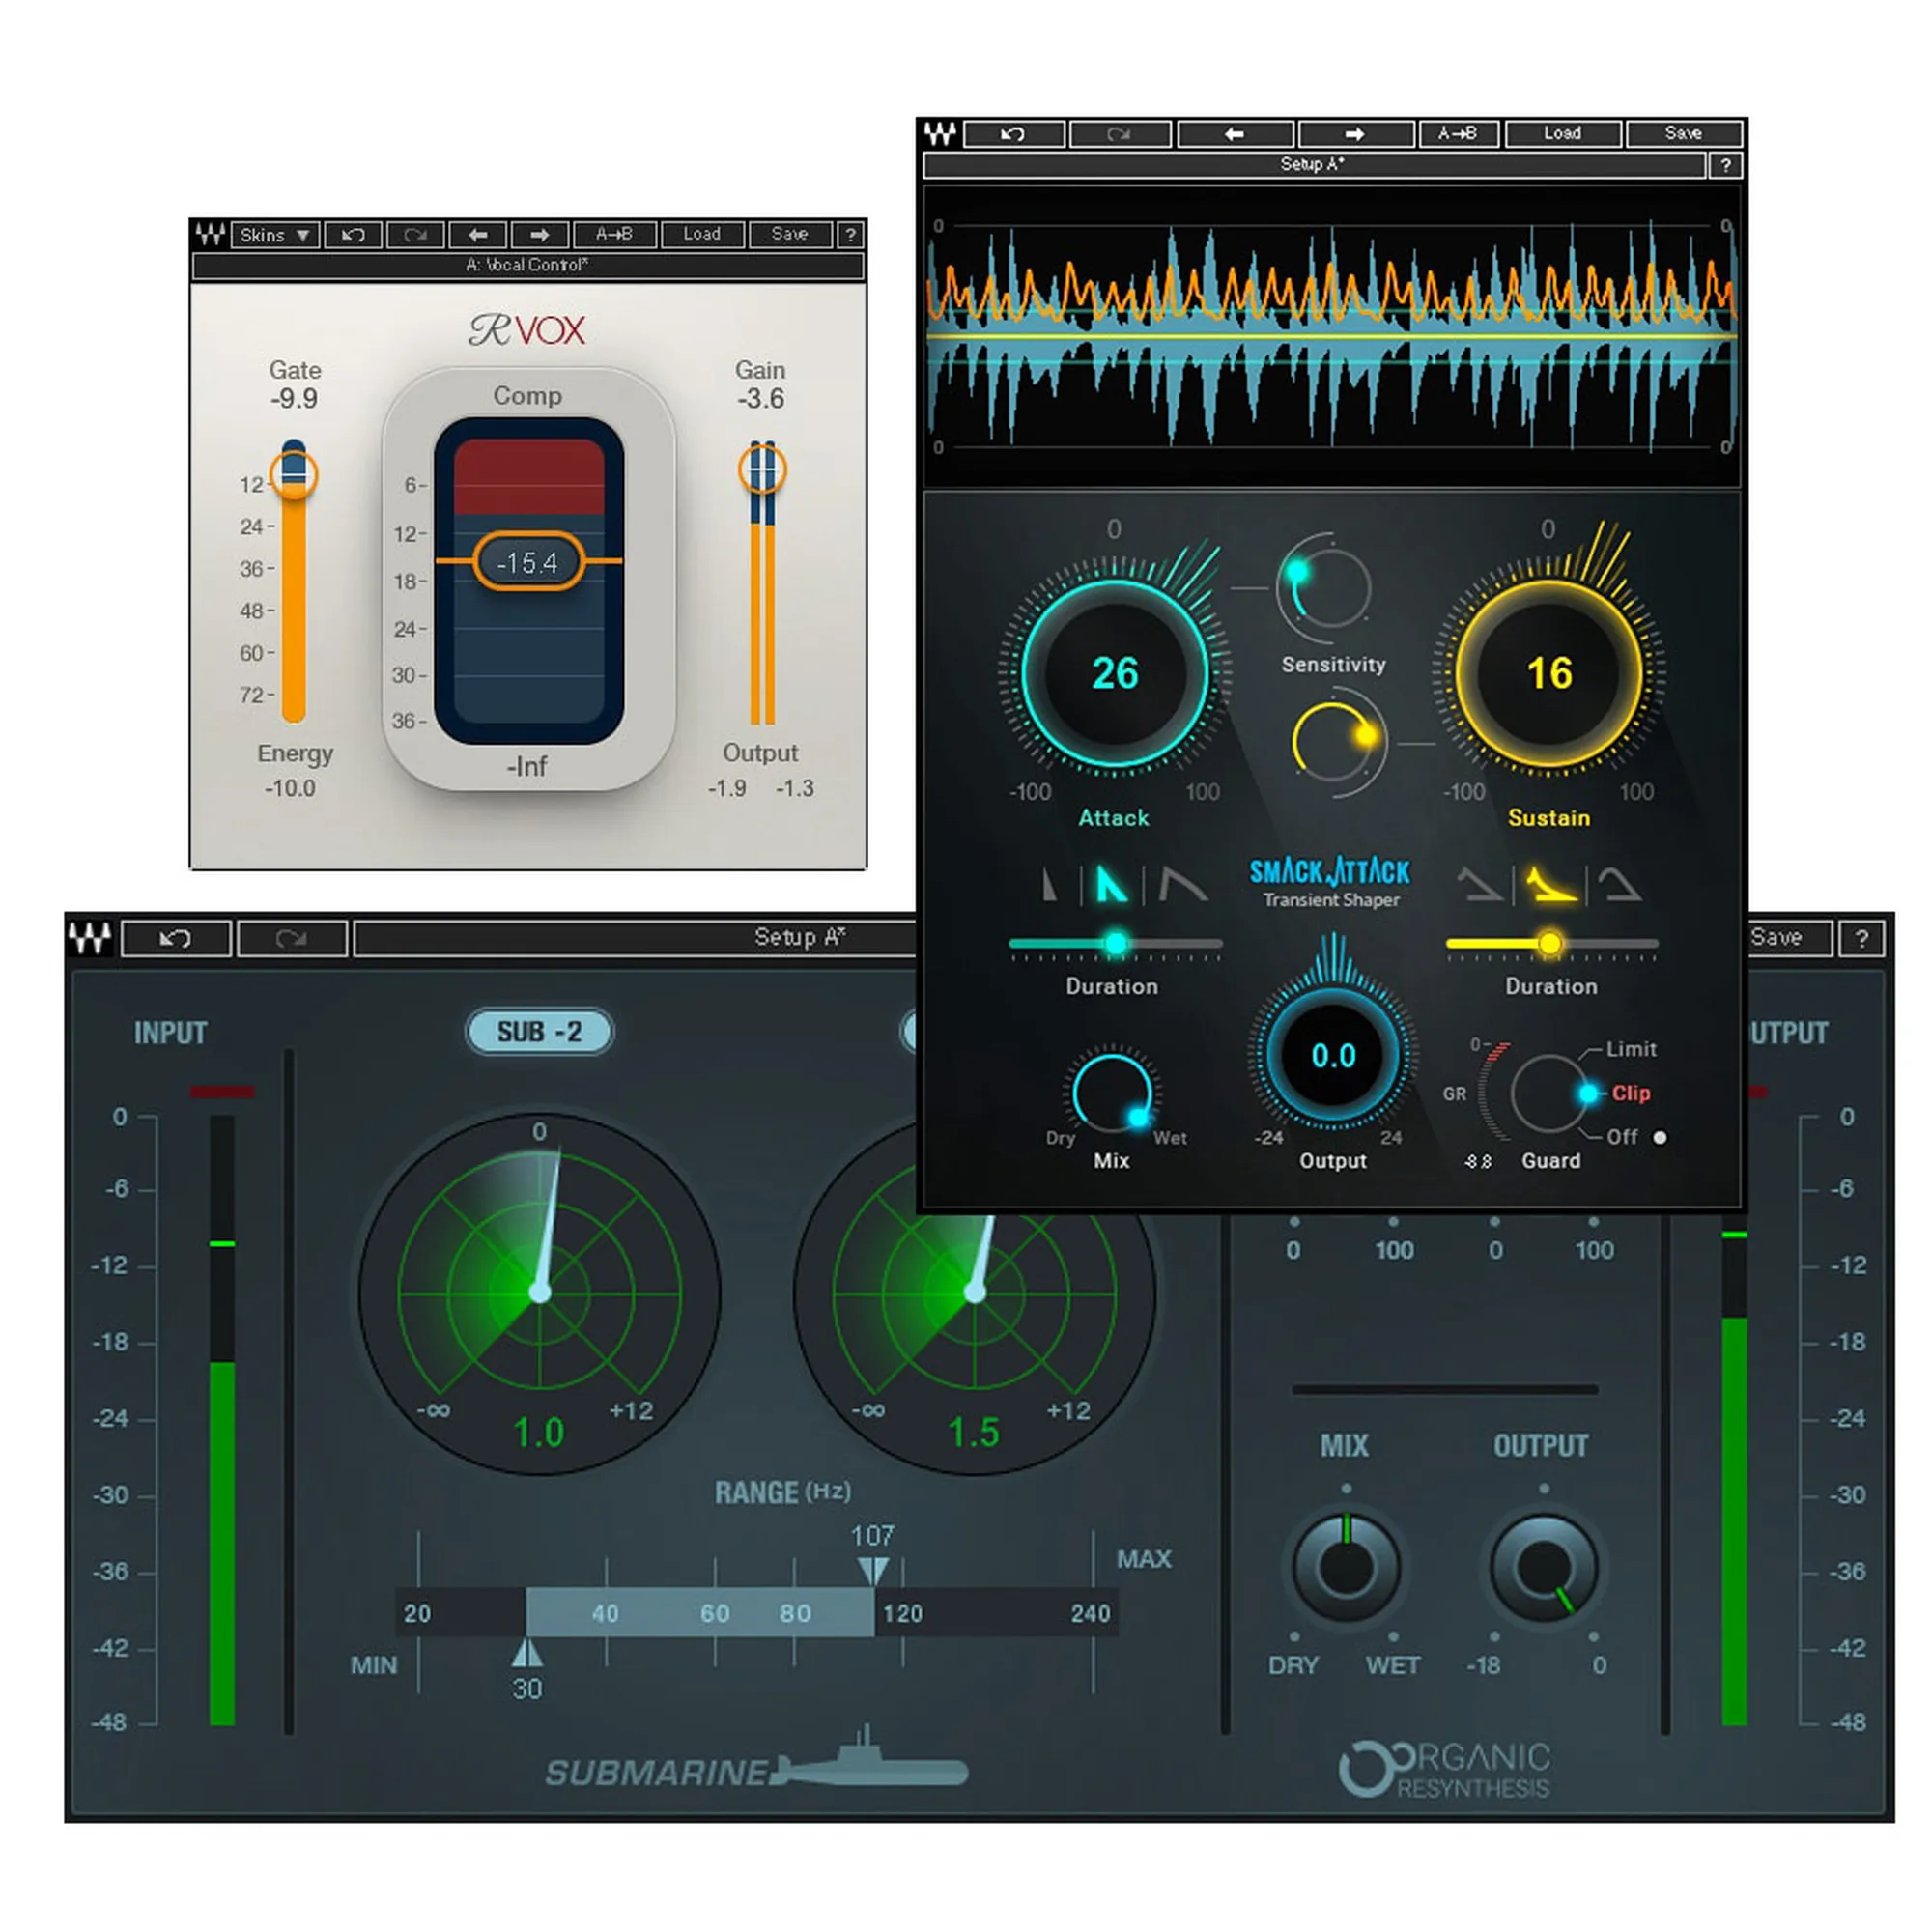Click the Attack knob showing 26

coord(1115,673)
